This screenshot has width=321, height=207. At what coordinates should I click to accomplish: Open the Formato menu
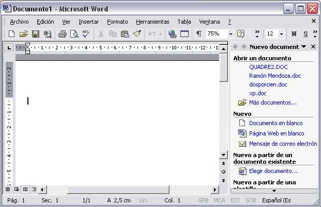[x=117, y=22]
